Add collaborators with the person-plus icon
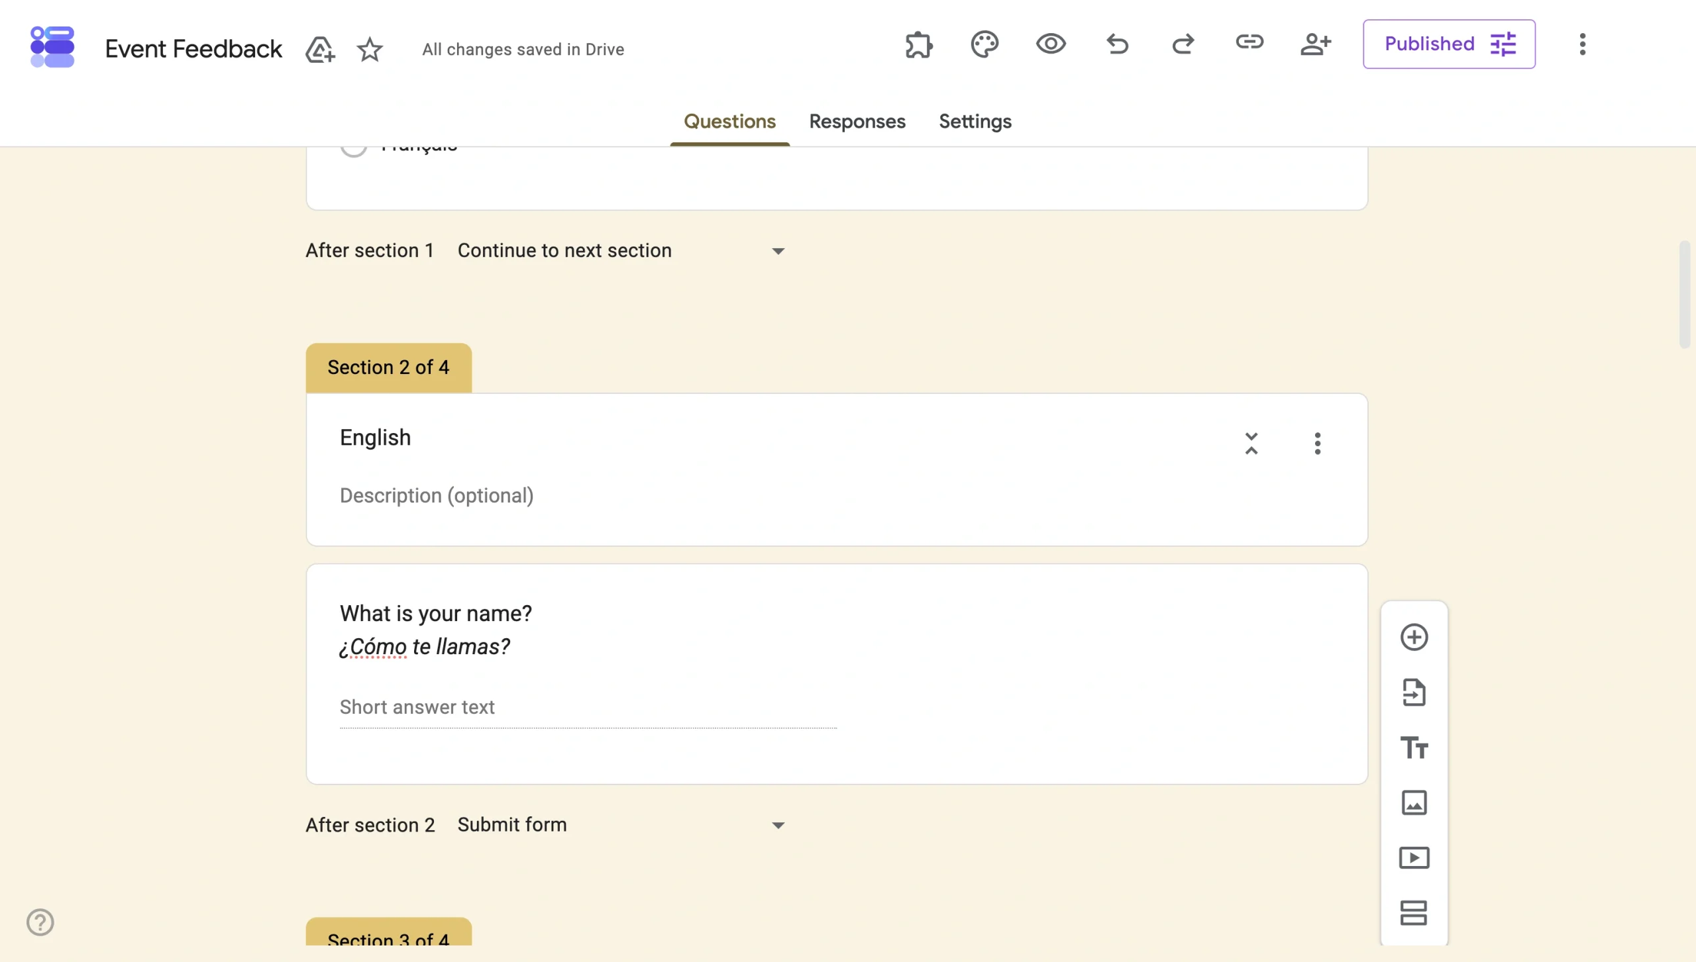The height and width of the screenshot is (962, 1696). 1316,44
